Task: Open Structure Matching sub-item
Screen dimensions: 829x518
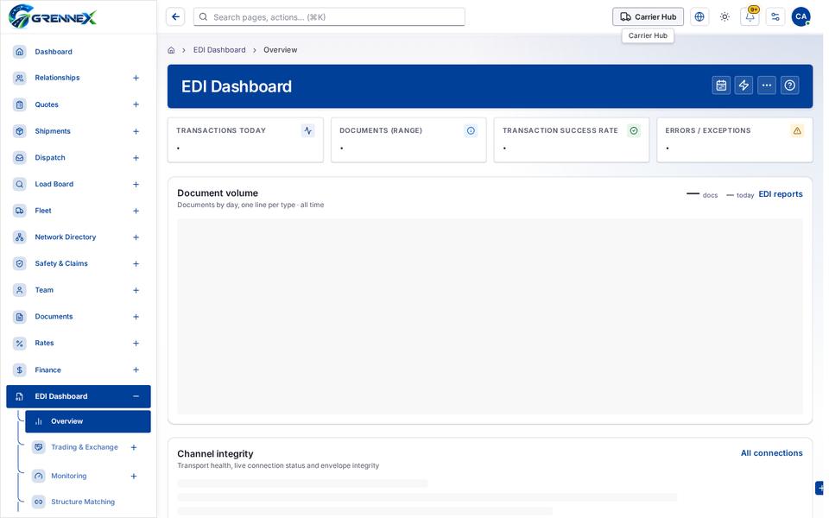Action: point(88,502)
